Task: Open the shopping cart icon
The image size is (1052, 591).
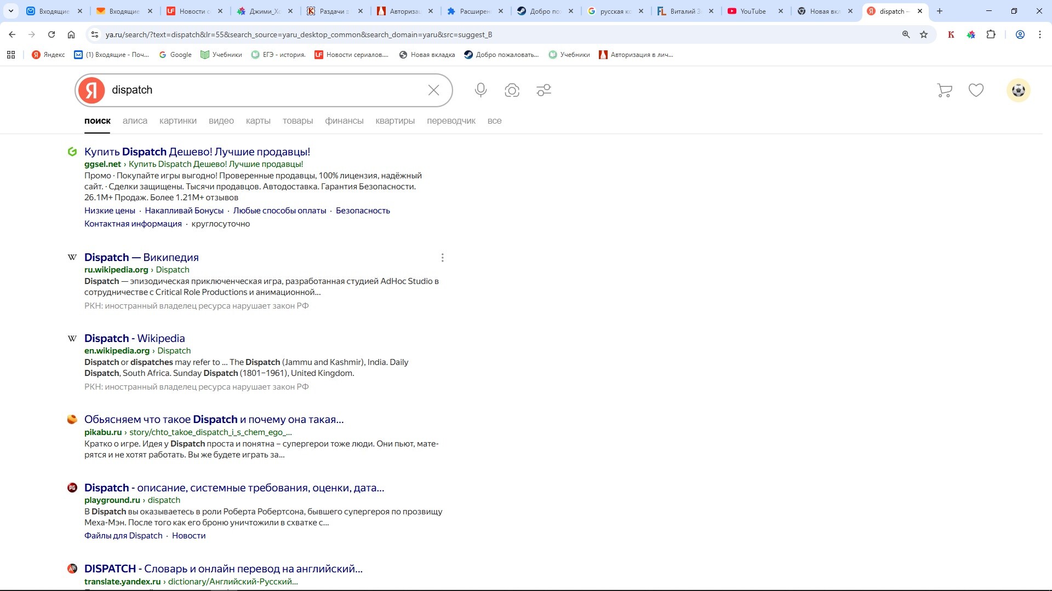Action: 944,90
